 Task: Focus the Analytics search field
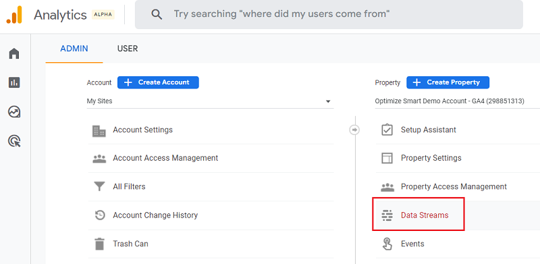pyautogui.click(x=329, y=14)
